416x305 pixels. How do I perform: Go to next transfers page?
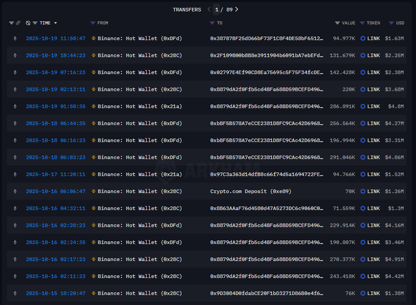(x=237, y=9)
